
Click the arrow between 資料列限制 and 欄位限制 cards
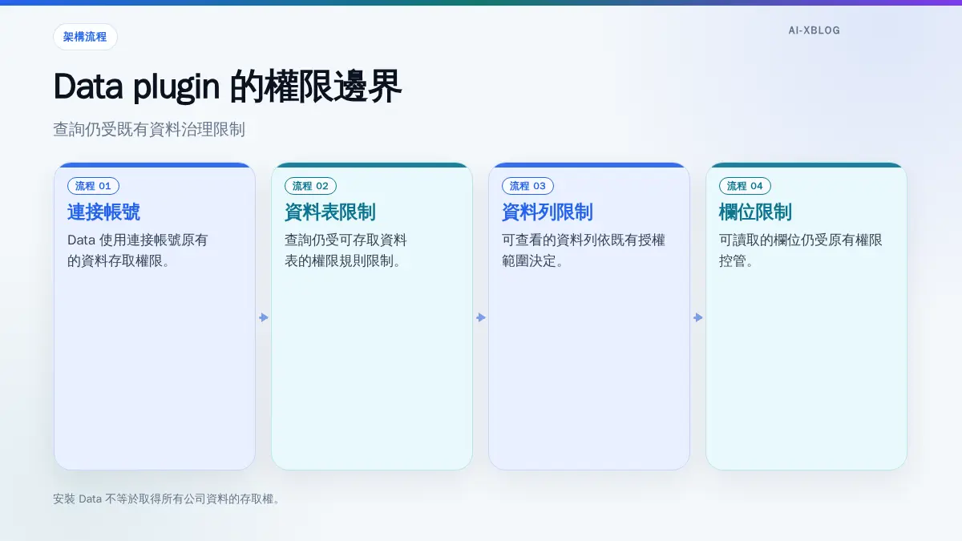698,317
